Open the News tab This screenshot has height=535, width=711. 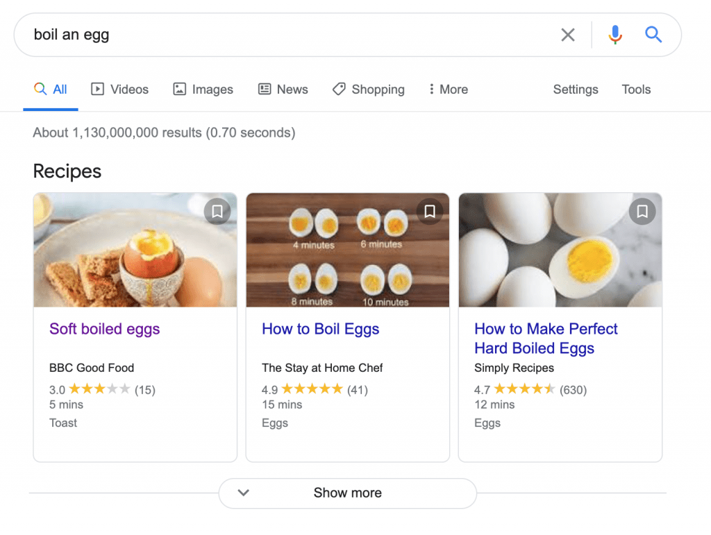click(x=283, y=90)
